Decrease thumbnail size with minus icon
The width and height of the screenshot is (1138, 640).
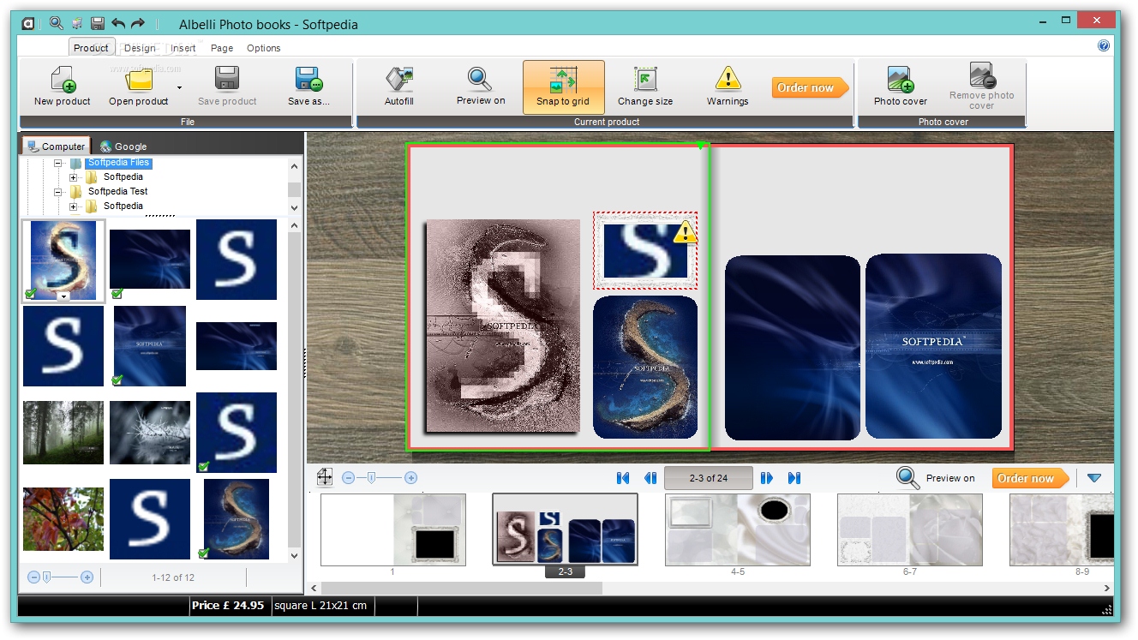(x=34, y=577)
